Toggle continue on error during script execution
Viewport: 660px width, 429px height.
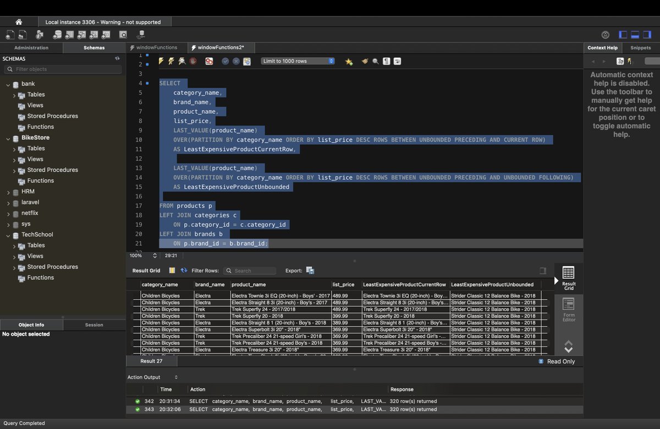point(209,61)
